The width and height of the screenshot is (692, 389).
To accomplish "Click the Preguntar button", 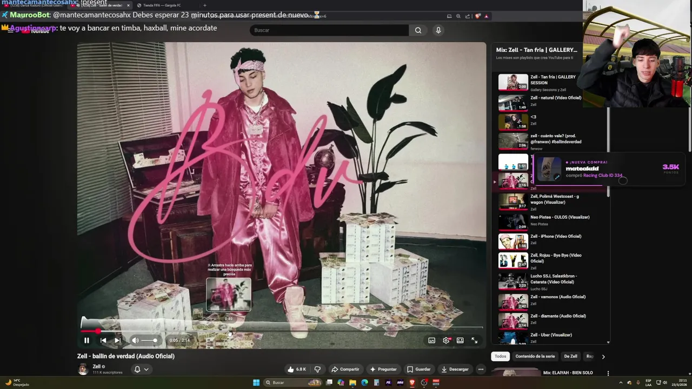I will pyautogui.click(x=383, y=369).
